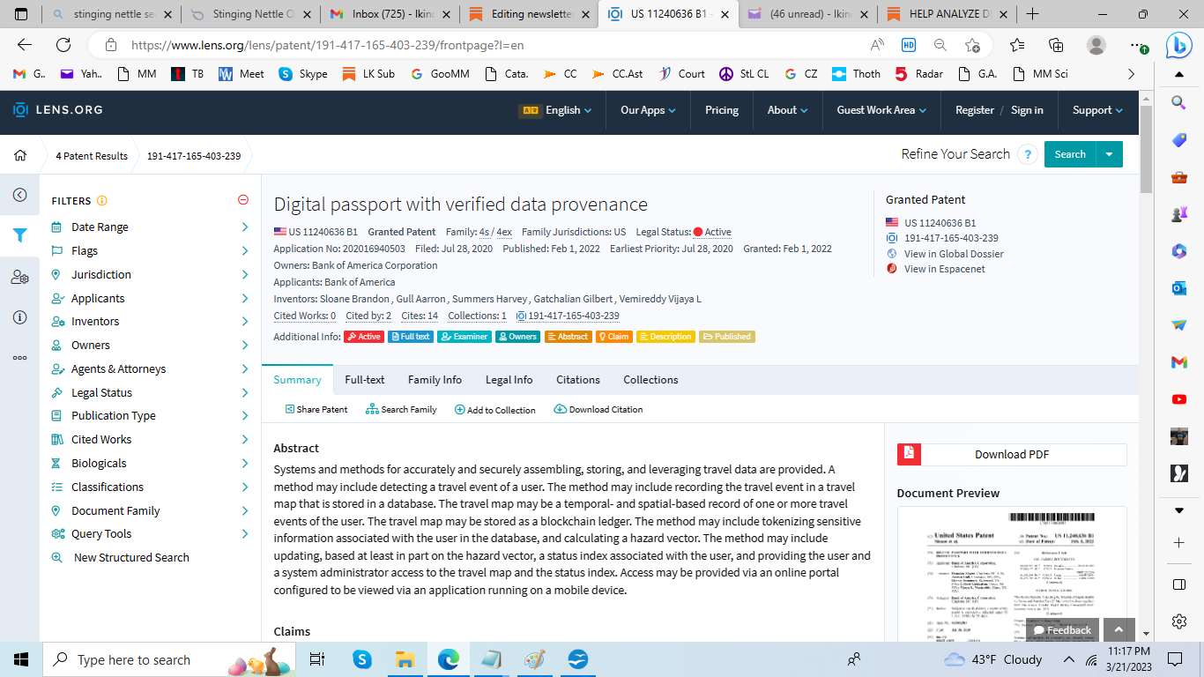
Task: Open the three-dots more icon in sidebar
Action: click(x=19, y=358)
